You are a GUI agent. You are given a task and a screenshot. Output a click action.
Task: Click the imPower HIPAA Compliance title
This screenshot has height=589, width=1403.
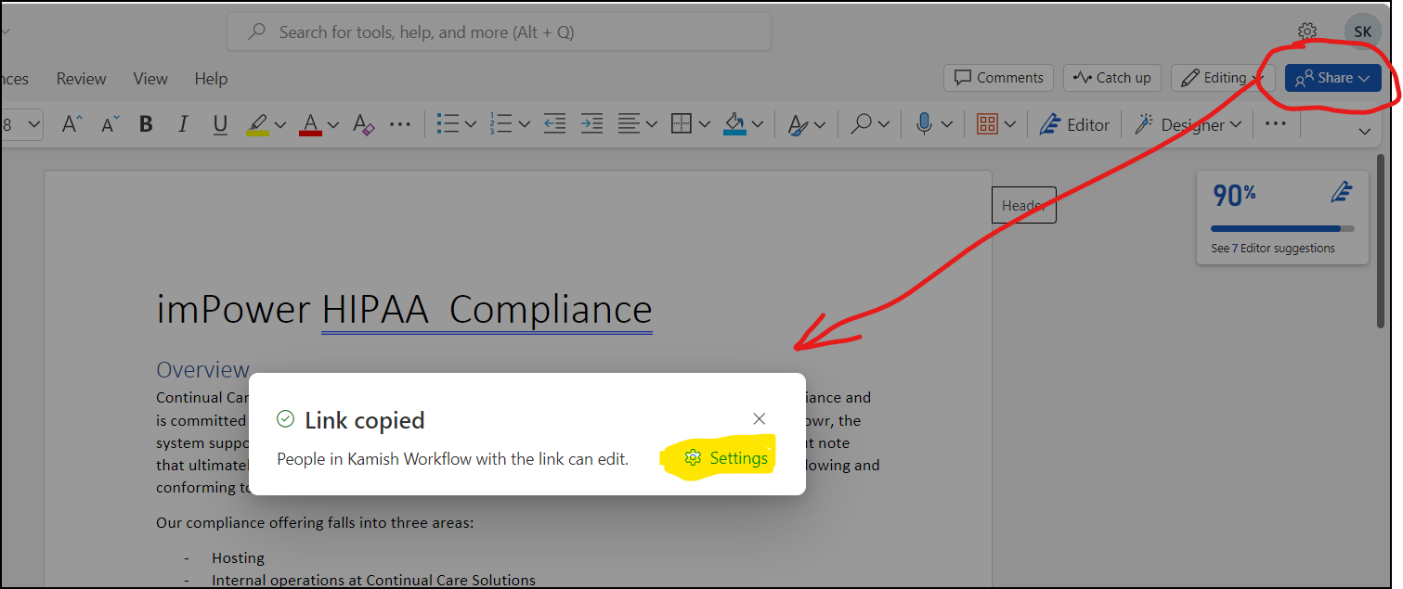pos(404,310)
